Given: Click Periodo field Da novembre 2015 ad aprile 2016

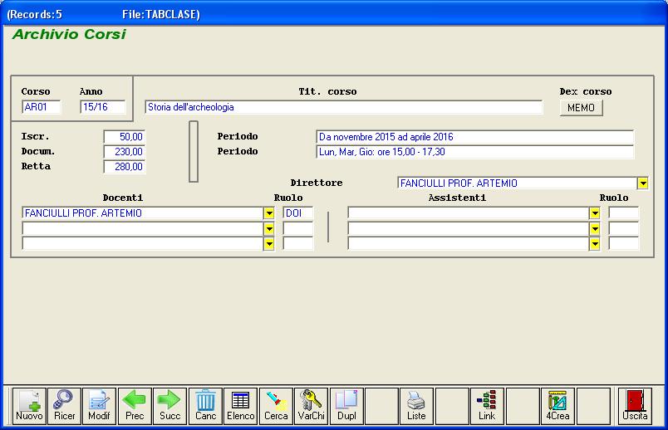Looking at the screenshot, I should tap(475, 137).
